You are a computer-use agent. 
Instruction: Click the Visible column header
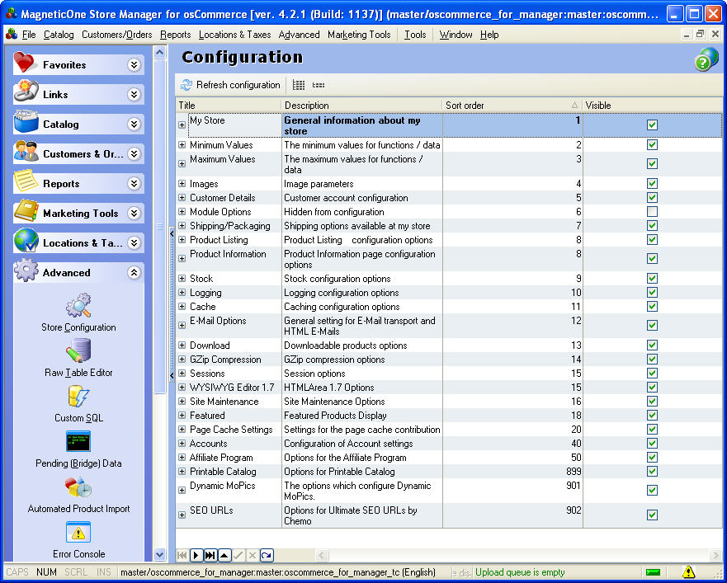[x=653, y=106]
